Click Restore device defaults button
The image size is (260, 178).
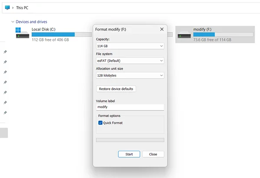click(x=116, y=89)
